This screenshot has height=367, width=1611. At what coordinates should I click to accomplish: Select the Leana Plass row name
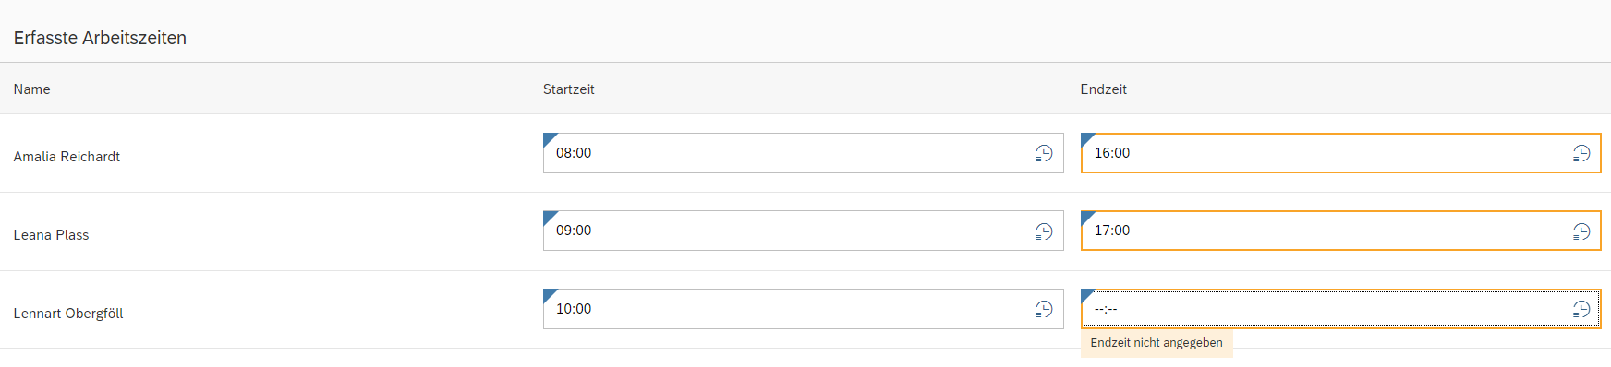pos(51,235)
